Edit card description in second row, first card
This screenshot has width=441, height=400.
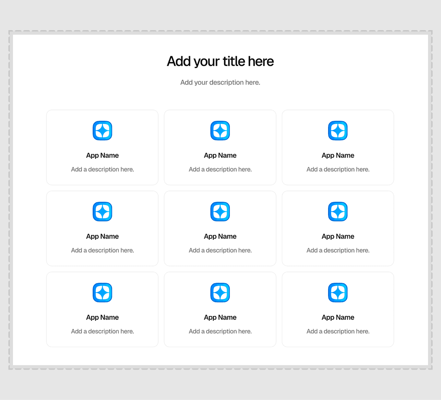[102, 250]
